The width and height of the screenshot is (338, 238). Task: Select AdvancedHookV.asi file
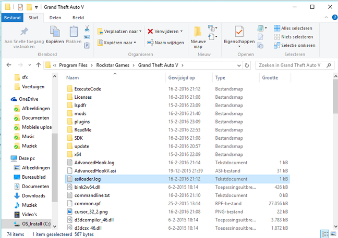[177, 171]
